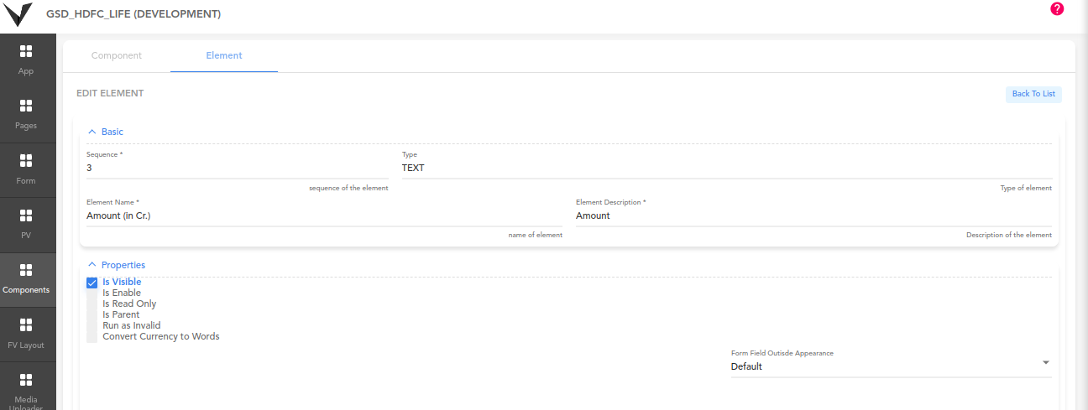The image size is (1088, 410).
Task: Open the App section in sidebar
Action: (26, 60)
